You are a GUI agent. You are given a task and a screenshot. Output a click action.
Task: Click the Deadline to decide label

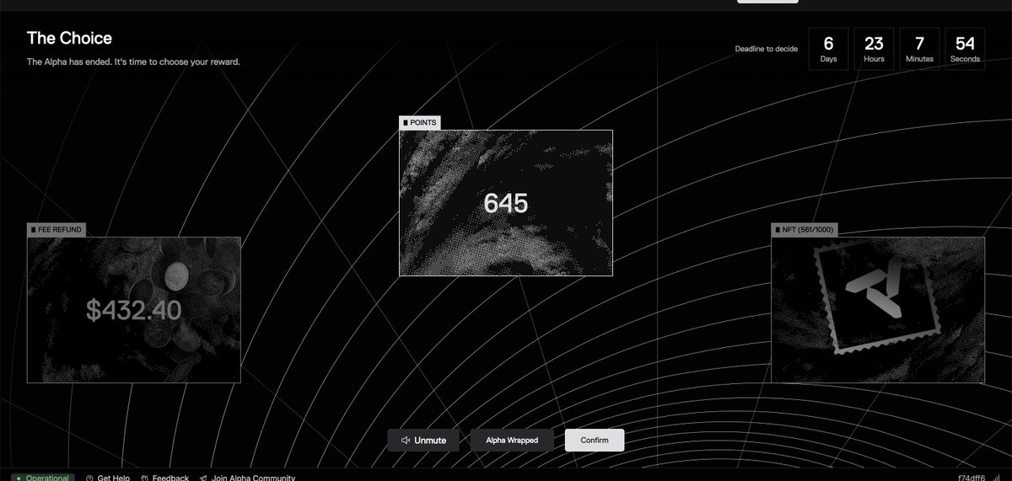pyautogui.click(x=766, y=49)
